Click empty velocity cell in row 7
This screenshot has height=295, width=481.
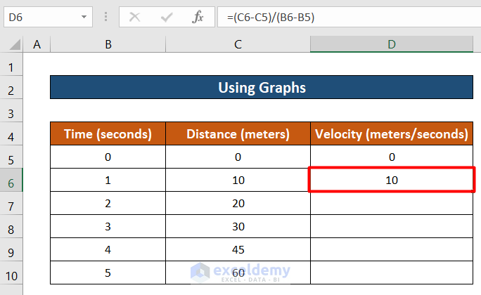coord(391,204)
